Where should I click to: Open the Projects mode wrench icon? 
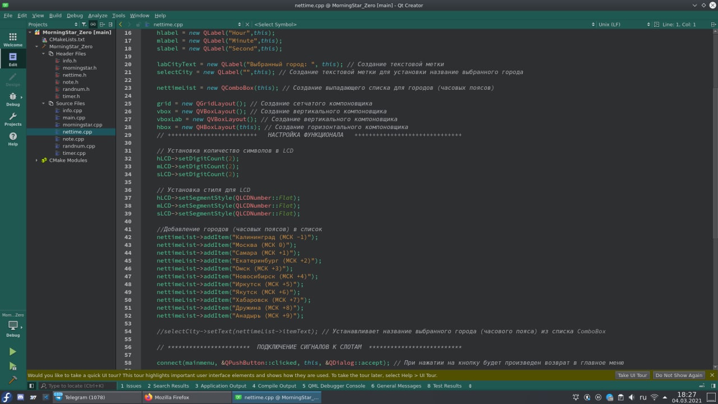12,119
